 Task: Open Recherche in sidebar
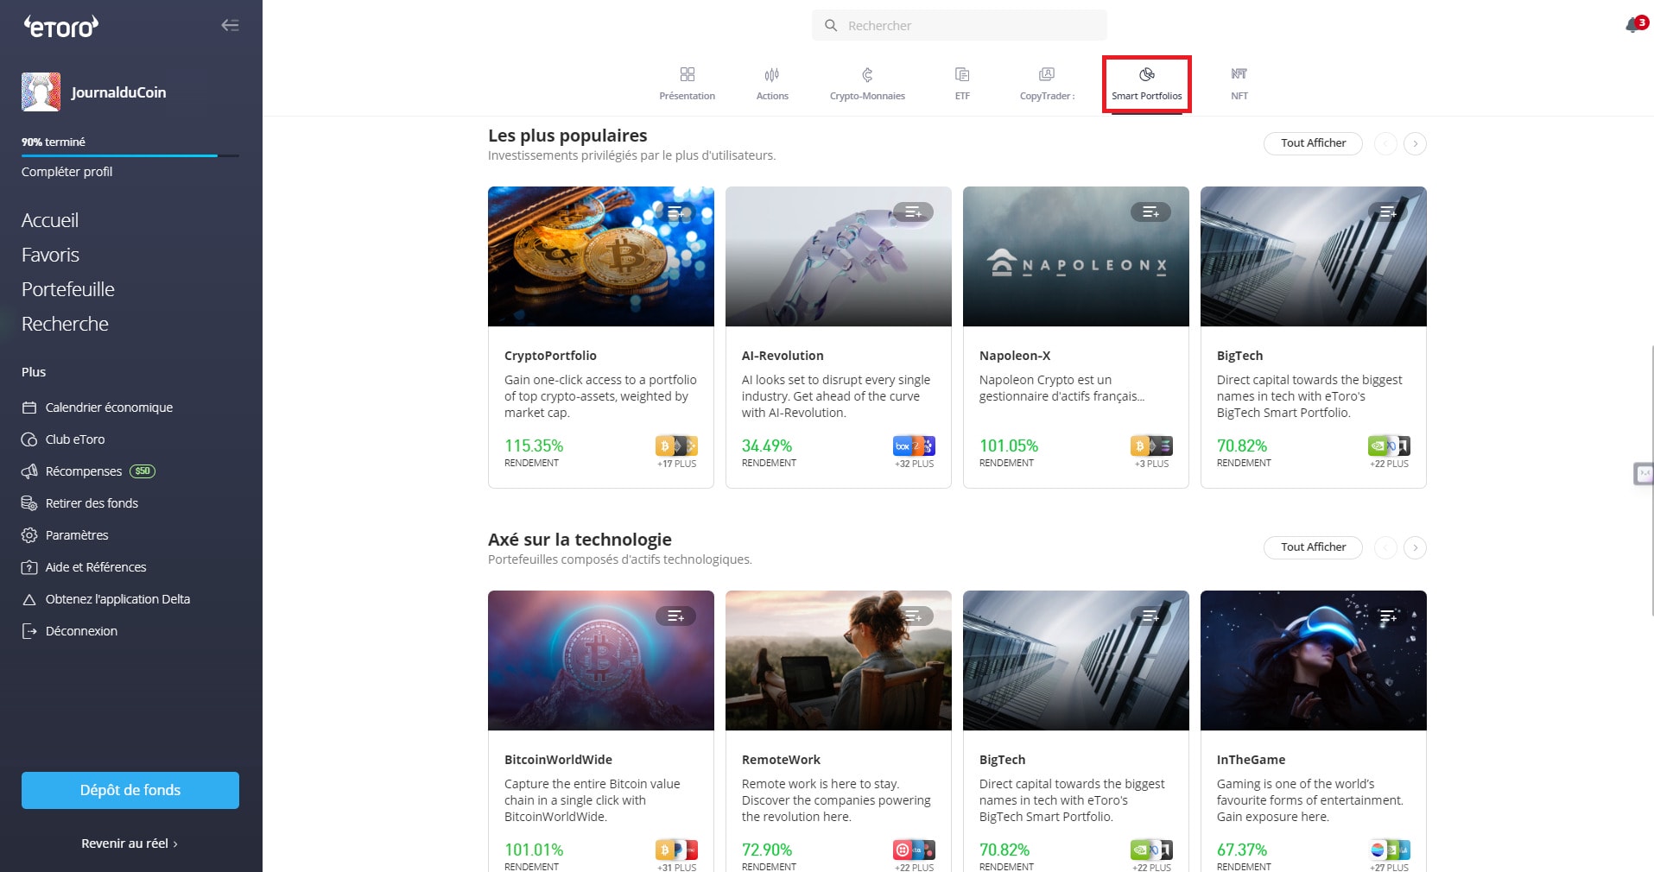click(x=65, y=324)
